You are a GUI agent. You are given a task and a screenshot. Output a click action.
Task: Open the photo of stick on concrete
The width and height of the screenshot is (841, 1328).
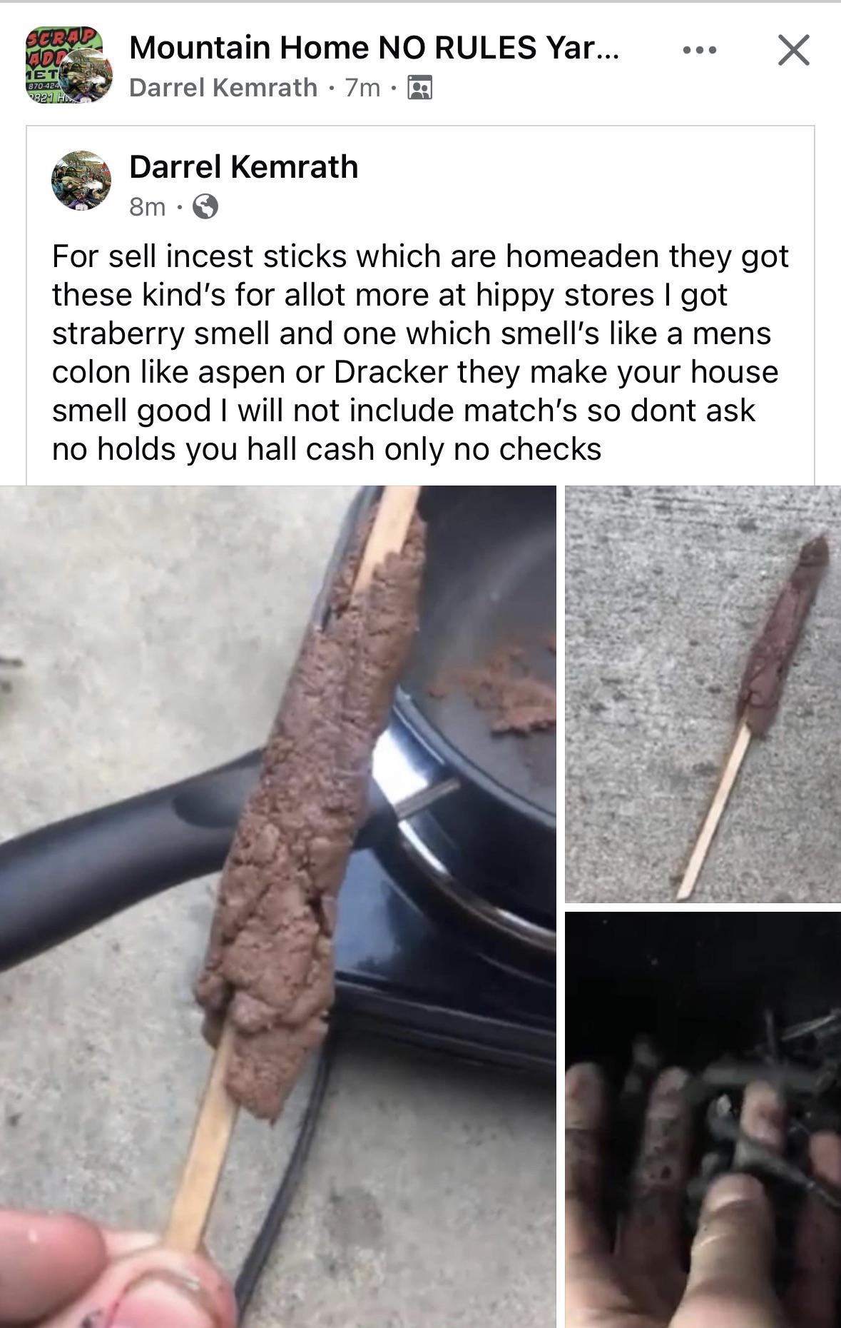pos(703,694)
